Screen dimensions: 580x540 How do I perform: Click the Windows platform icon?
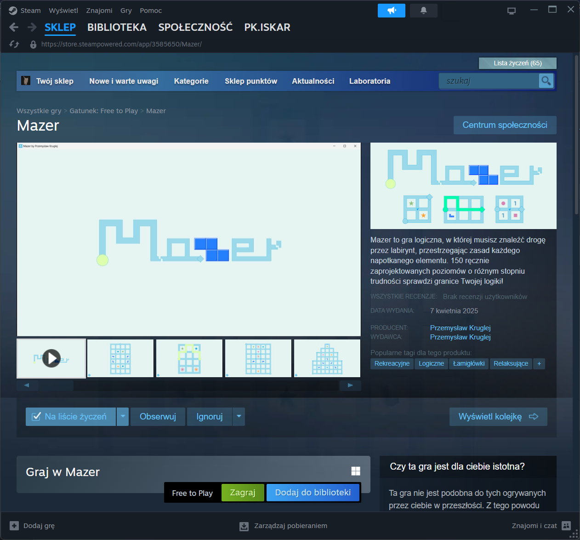[356, 471]
